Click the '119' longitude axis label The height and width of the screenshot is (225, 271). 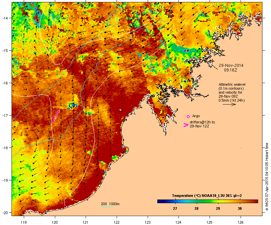24,222
